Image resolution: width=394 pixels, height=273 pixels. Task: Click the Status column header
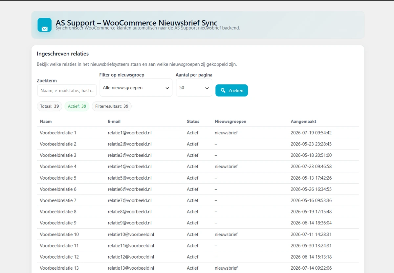pyautogui.click(x=193, y=121)
